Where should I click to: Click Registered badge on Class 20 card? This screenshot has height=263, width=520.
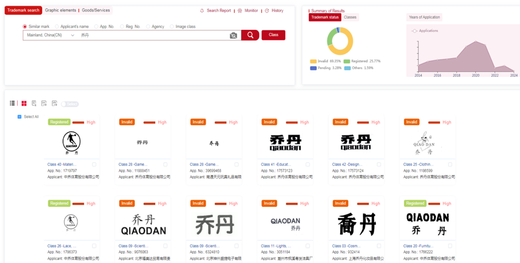(x=415, y=203)
